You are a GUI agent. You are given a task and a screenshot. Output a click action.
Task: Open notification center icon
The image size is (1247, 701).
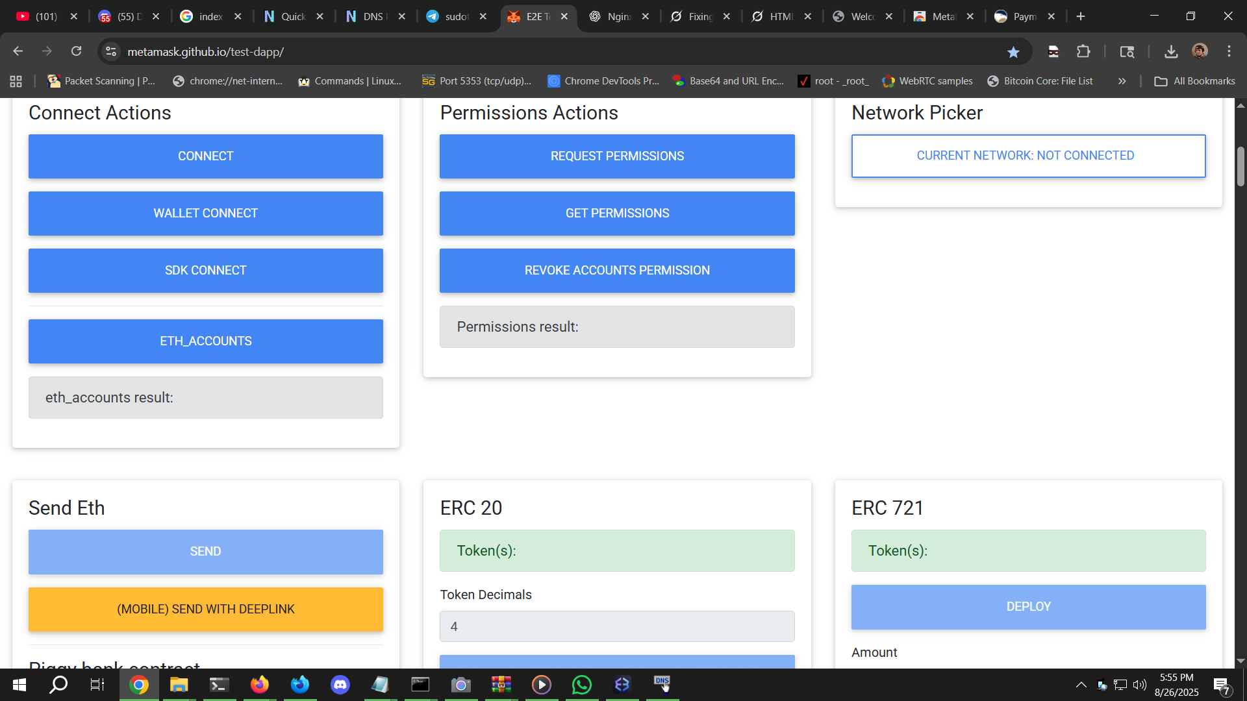(1222, 685)
